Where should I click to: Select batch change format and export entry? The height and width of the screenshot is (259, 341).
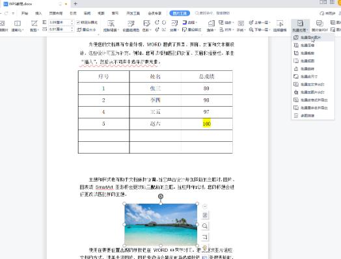pos(312,100)
